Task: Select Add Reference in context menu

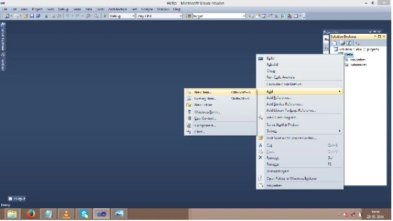Action: point(300,98)
